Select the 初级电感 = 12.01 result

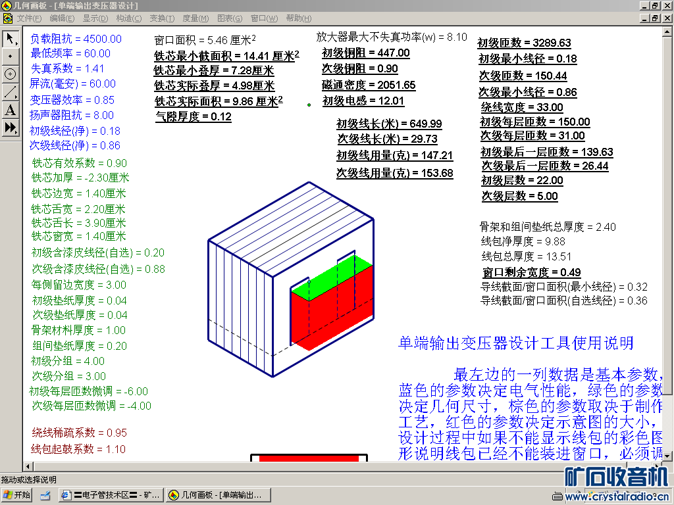coord(363,101)
